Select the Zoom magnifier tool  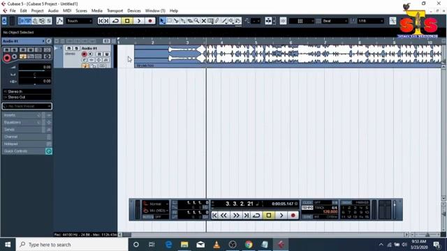pos(197,21)
